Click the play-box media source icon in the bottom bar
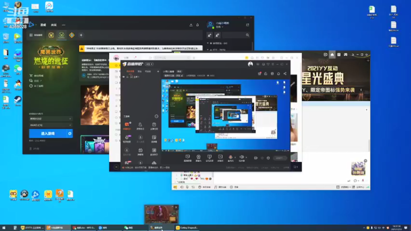Image resolution: width=411 pixels, height=231 pixels. pos(220,158)
